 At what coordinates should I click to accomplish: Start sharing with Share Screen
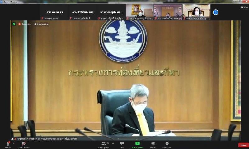tap(137, 145)
